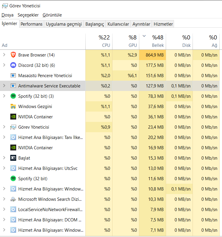Click the Masaüstü Pencere Yöneticisi icon
This screenshot has height=237, width=222.
pyautogui.click(x=13, y=76)
